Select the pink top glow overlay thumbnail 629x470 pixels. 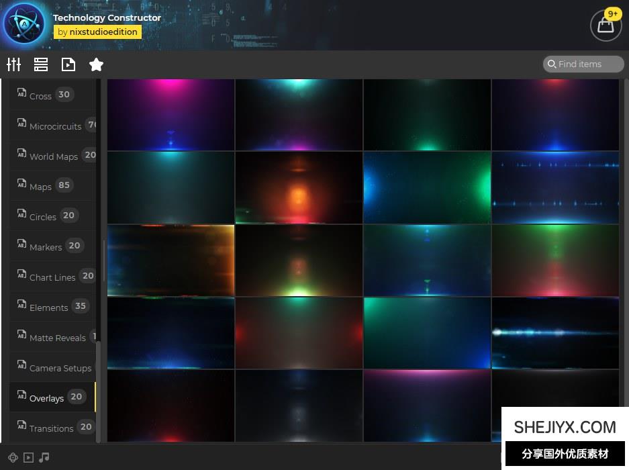point(171,115)
